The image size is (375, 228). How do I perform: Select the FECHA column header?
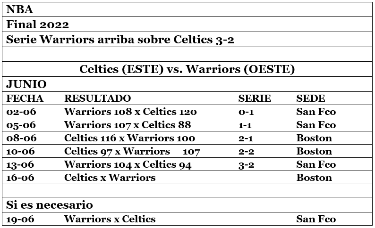[x=25, y=98]
